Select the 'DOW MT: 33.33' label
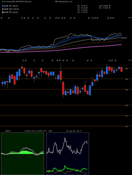132x175 pixels. click(x=11, y=9)
